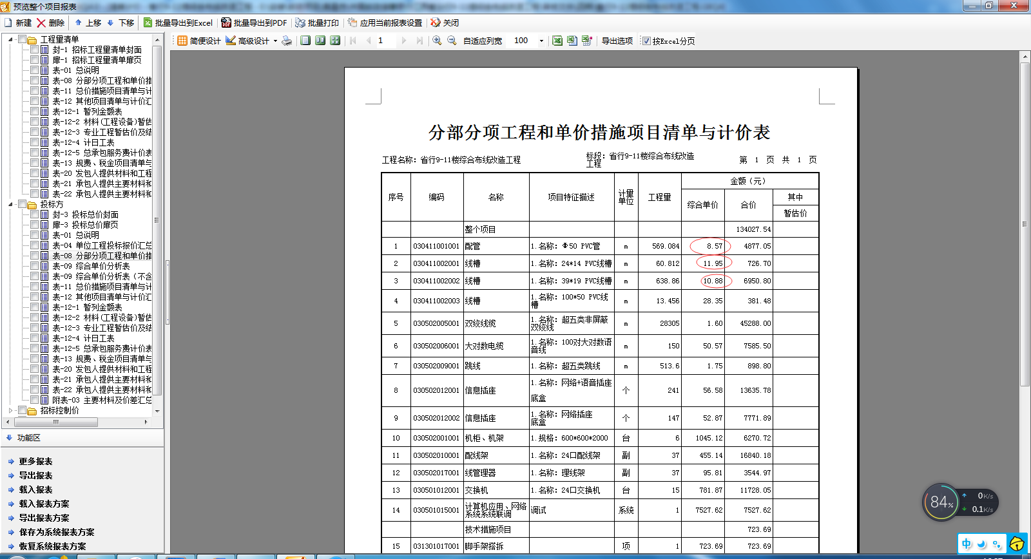The height and width of the screenshot is (559, 1031).
Task: Collapse the 投标方 tree node
Action: click(x=10, y=204)
